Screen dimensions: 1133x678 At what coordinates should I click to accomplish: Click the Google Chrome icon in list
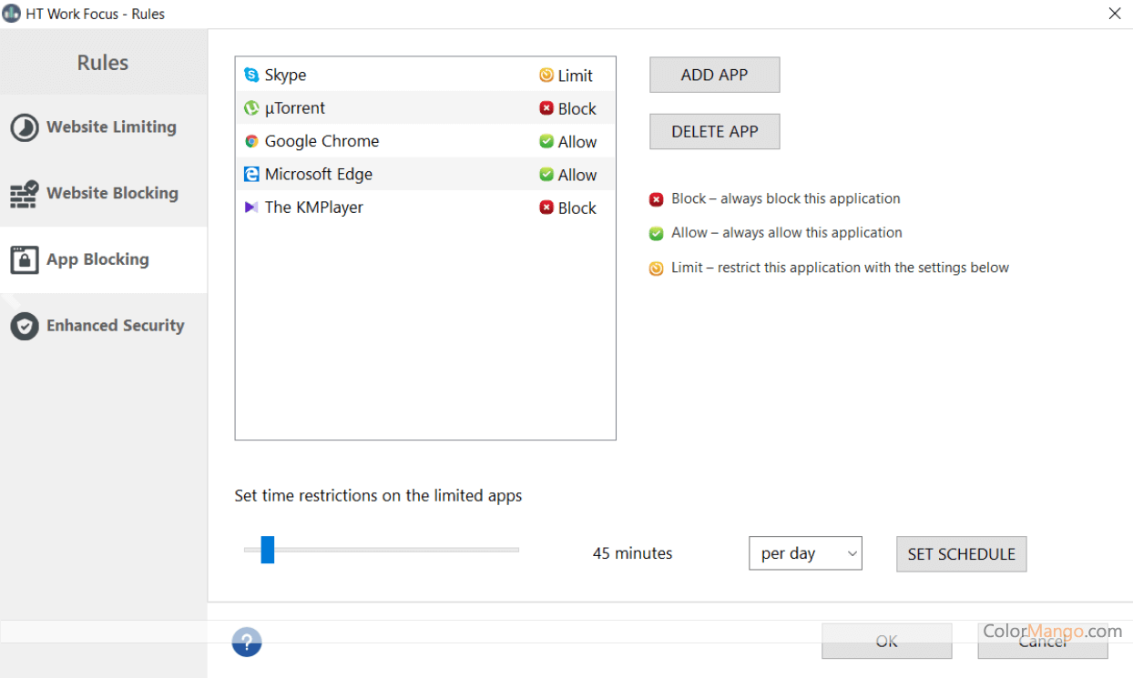point(251,141)
